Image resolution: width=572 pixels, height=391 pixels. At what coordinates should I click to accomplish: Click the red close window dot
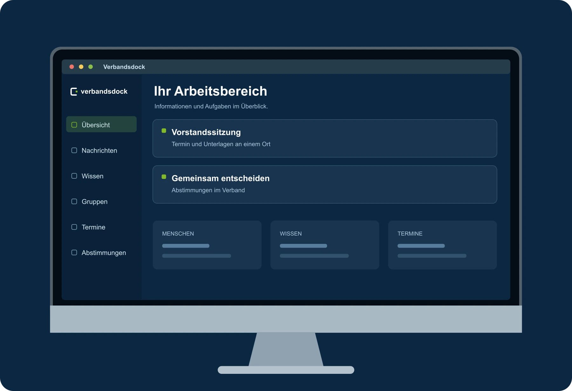tap(72, 67)
